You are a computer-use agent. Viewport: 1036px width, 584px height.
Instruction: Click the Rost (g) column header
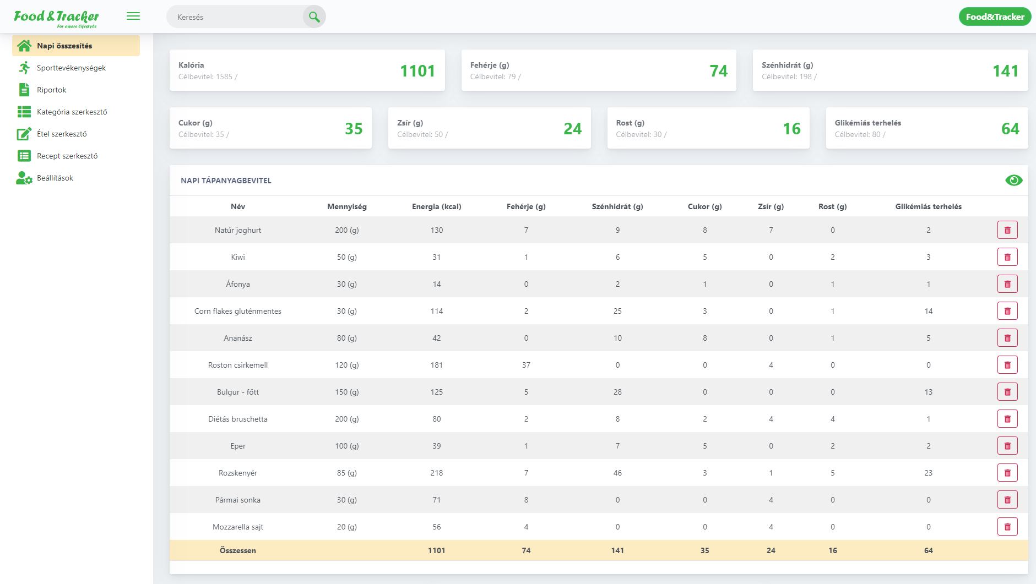pyautogui.click(x=833, y=206)
